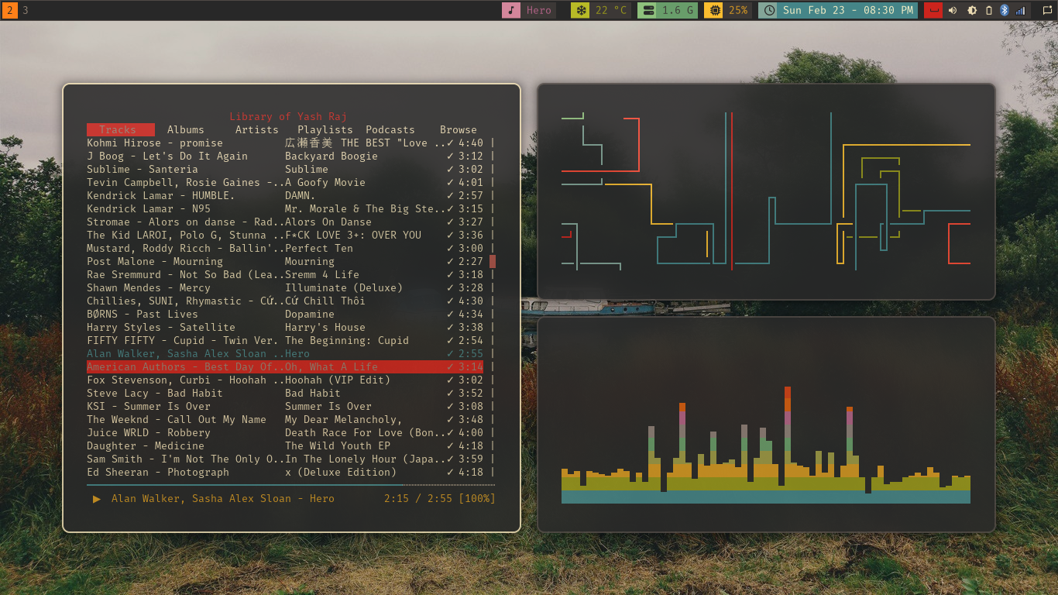Open the Artists tab
Viewport: 1058px width, 595px height.
257,129
